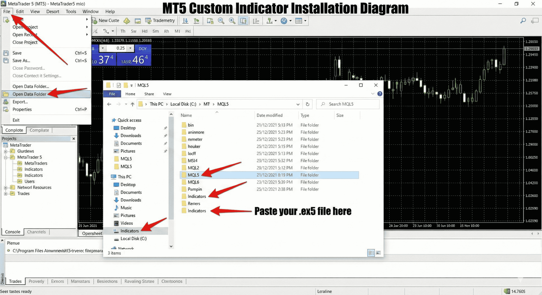Expand the Networl Resources tree node

[5, 188]
